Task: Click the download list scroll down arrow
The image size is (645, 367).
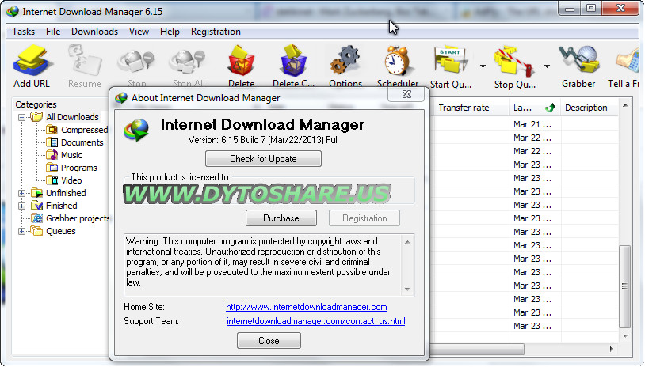Action: click(x=625, y=336)
